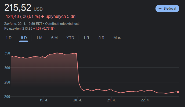Click the 350 y-axis label

[7, 53]
